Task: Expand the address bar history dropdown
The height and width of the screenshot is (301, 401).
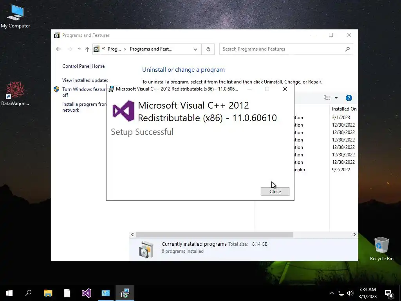Action: click(x=195, y=49)
